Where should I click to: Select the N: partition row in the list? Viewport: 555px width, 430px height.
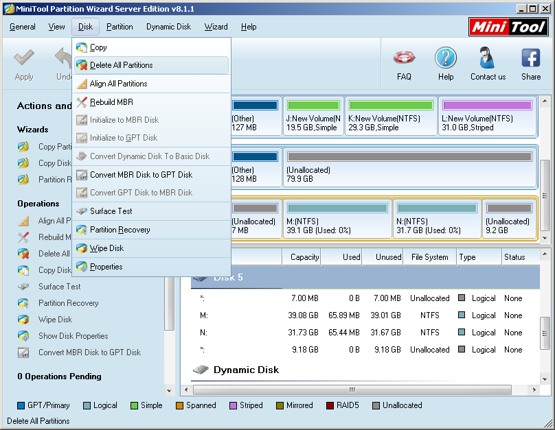tap(357, 333)
